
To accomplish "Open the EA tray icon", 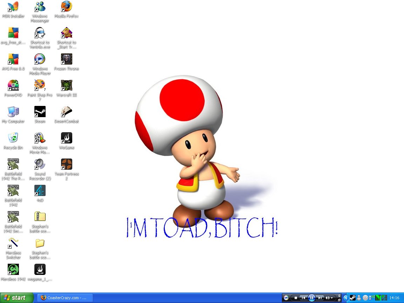I will (365, 298).
